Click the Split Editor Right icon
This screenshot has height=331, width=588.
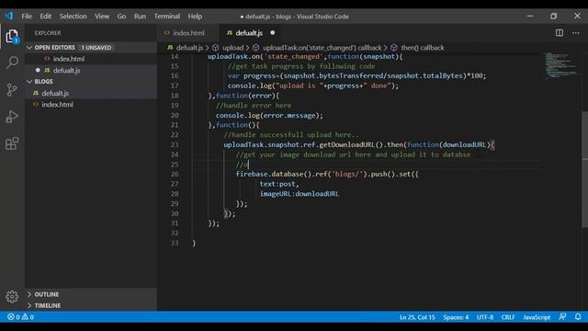pyautogui.click(x=560, y=33)
